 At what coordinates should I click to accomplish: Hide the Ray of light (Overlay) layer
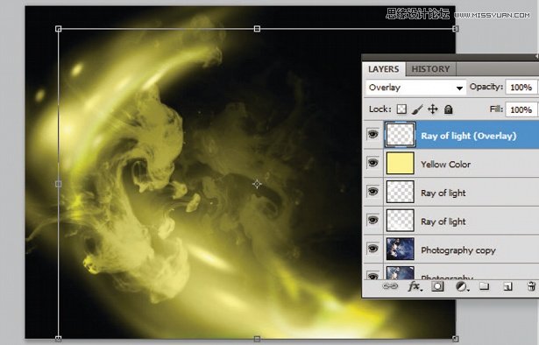coord(373,134)
